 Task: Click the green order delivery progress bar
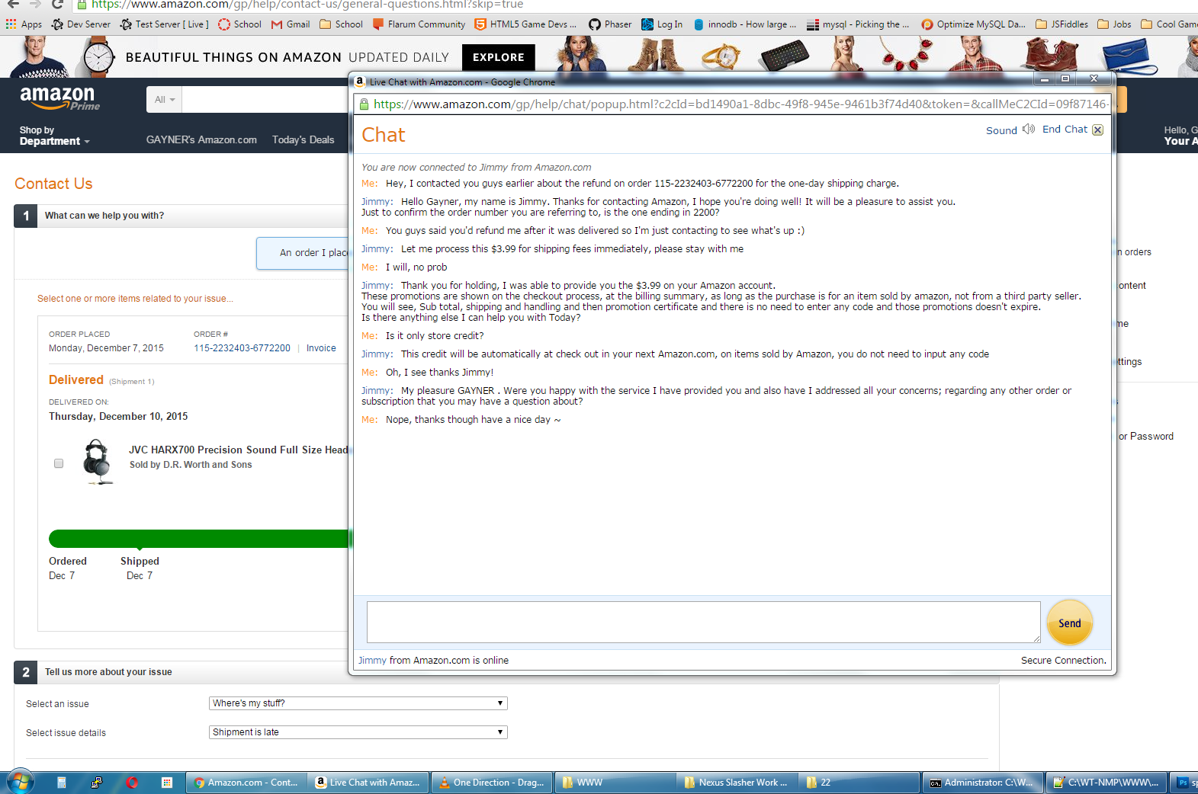199,539
